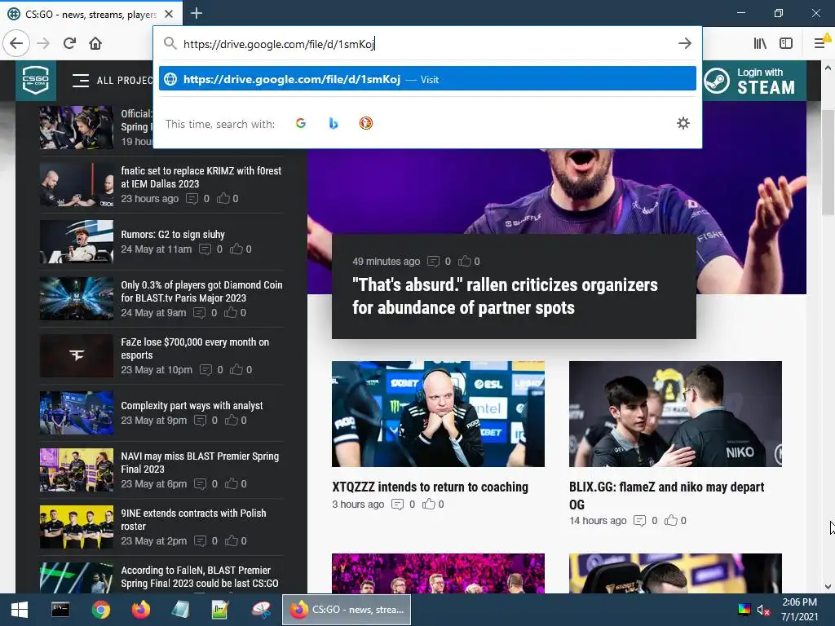
Task: Like the 9INE extends contracts article
Action: 231,541
